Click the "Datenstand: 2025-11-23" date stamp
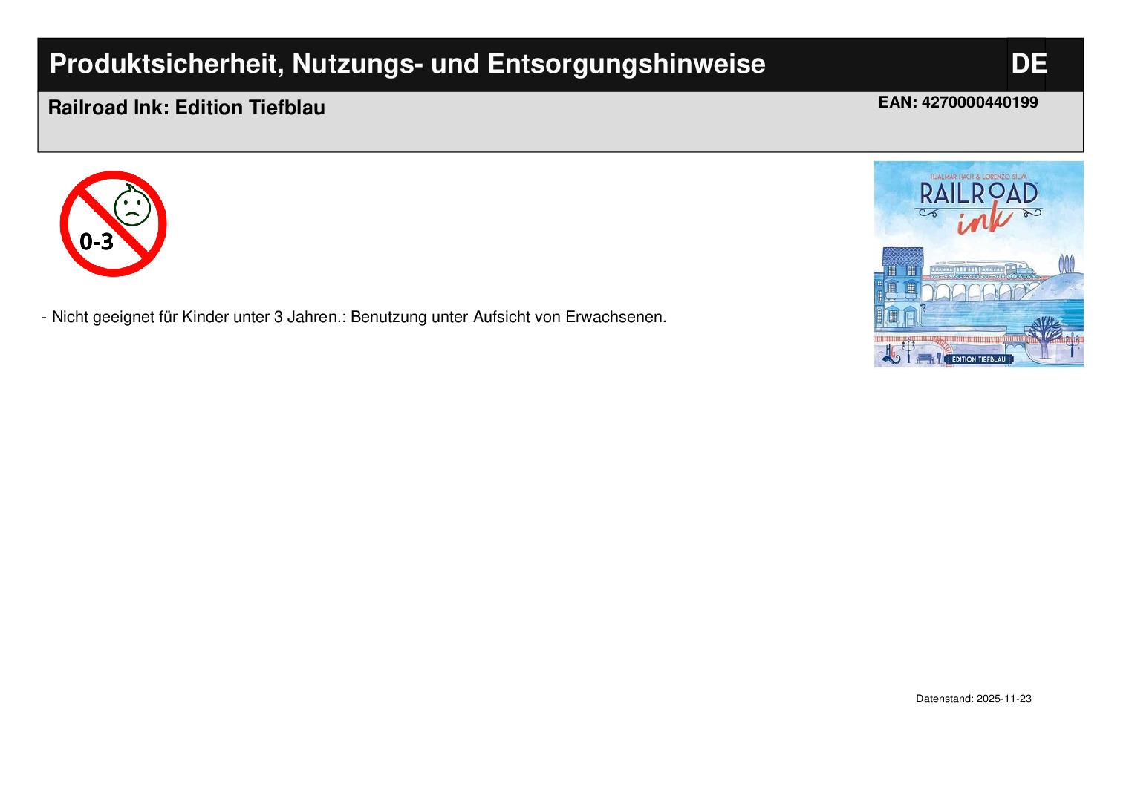 tap(973, 699)
